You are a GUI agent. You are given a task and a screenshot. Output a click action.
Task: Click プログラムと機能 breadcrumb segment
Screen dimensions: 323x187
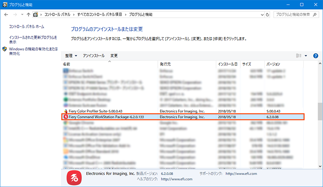point(141,14)
